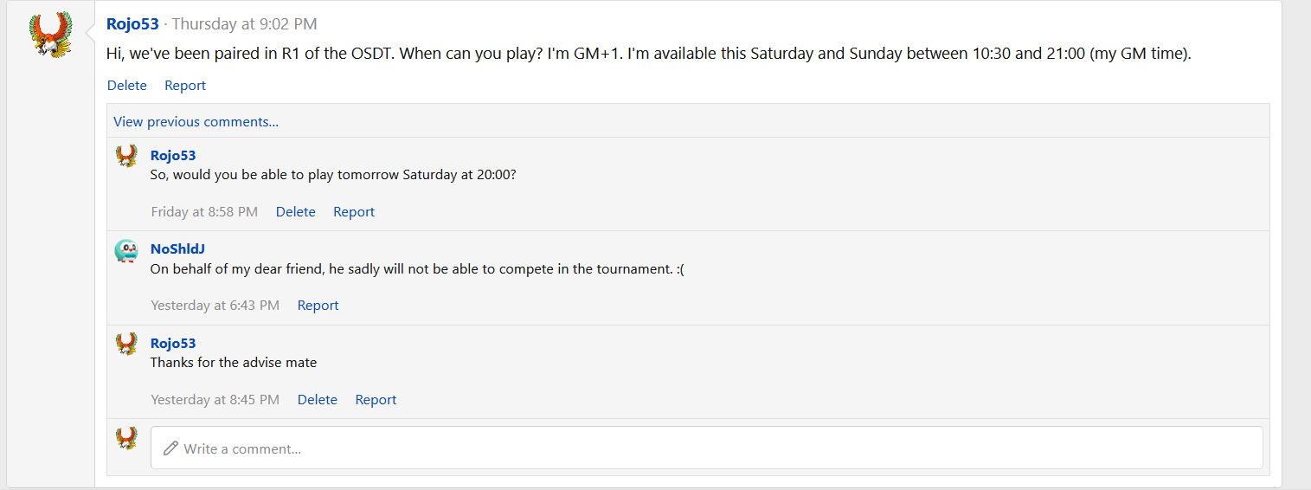Viewport: 1311px width, 490px height.
Task: Report the main profile post
Action: 185,86
